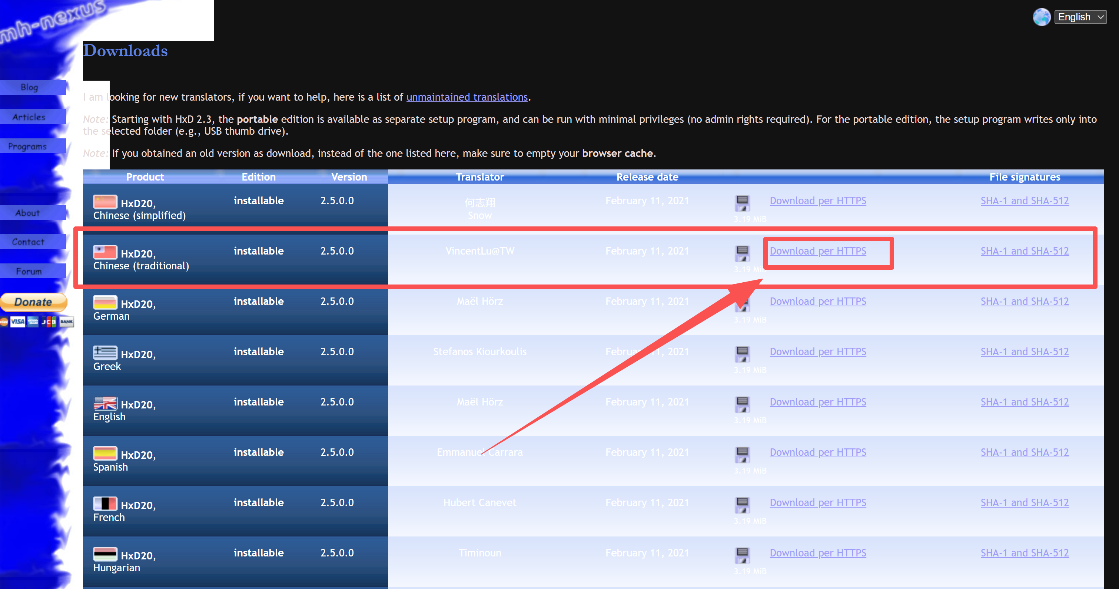Image resolution: width=1119 pixels, height=589 pixels.
Task: Click the French flag icon
Action: [105, 504]
